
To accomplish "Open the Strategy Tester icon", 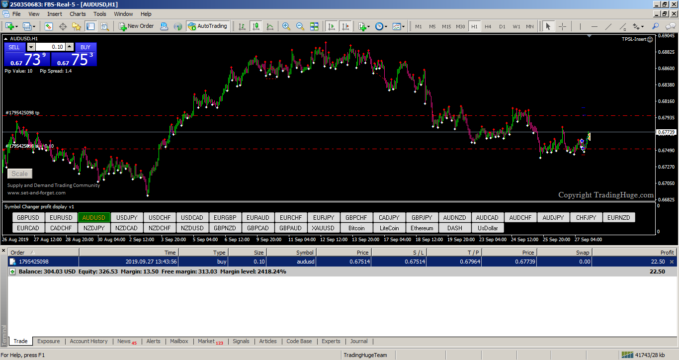I will click(104, 26).
